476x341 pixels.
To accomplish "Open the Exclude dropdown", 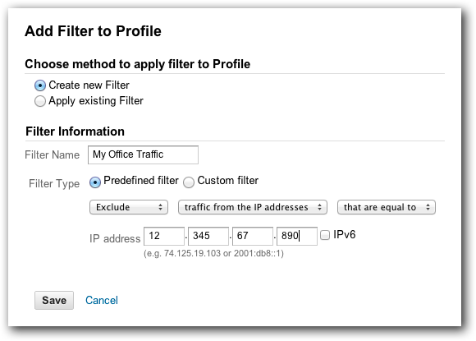I will (x=129, y=207).
